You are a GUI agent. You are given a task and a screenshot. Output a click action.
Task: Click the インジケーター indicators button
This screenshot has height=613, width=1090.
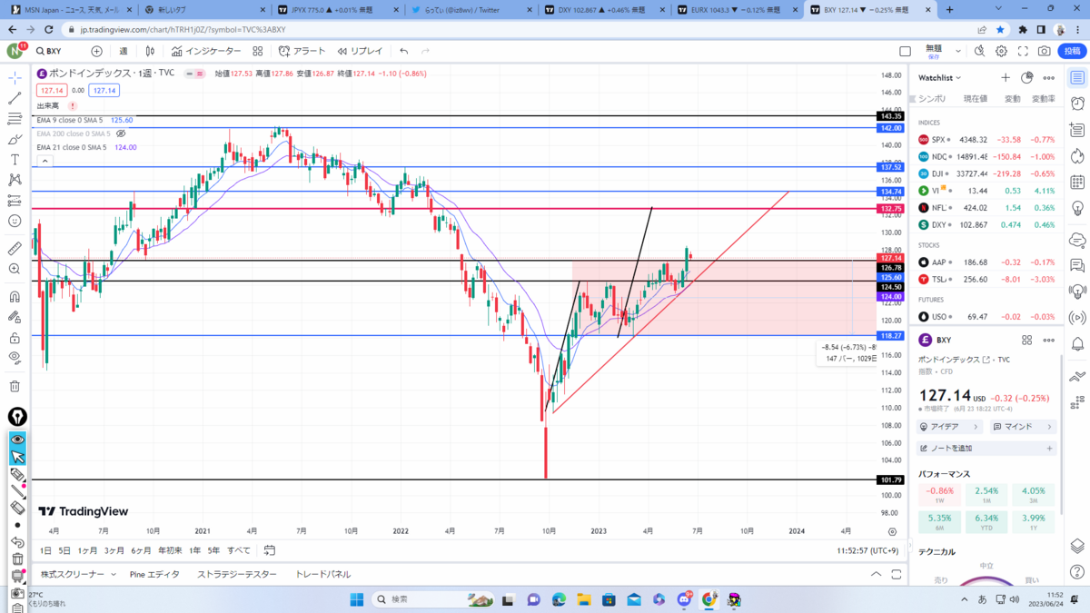click(x=208, y=51)
